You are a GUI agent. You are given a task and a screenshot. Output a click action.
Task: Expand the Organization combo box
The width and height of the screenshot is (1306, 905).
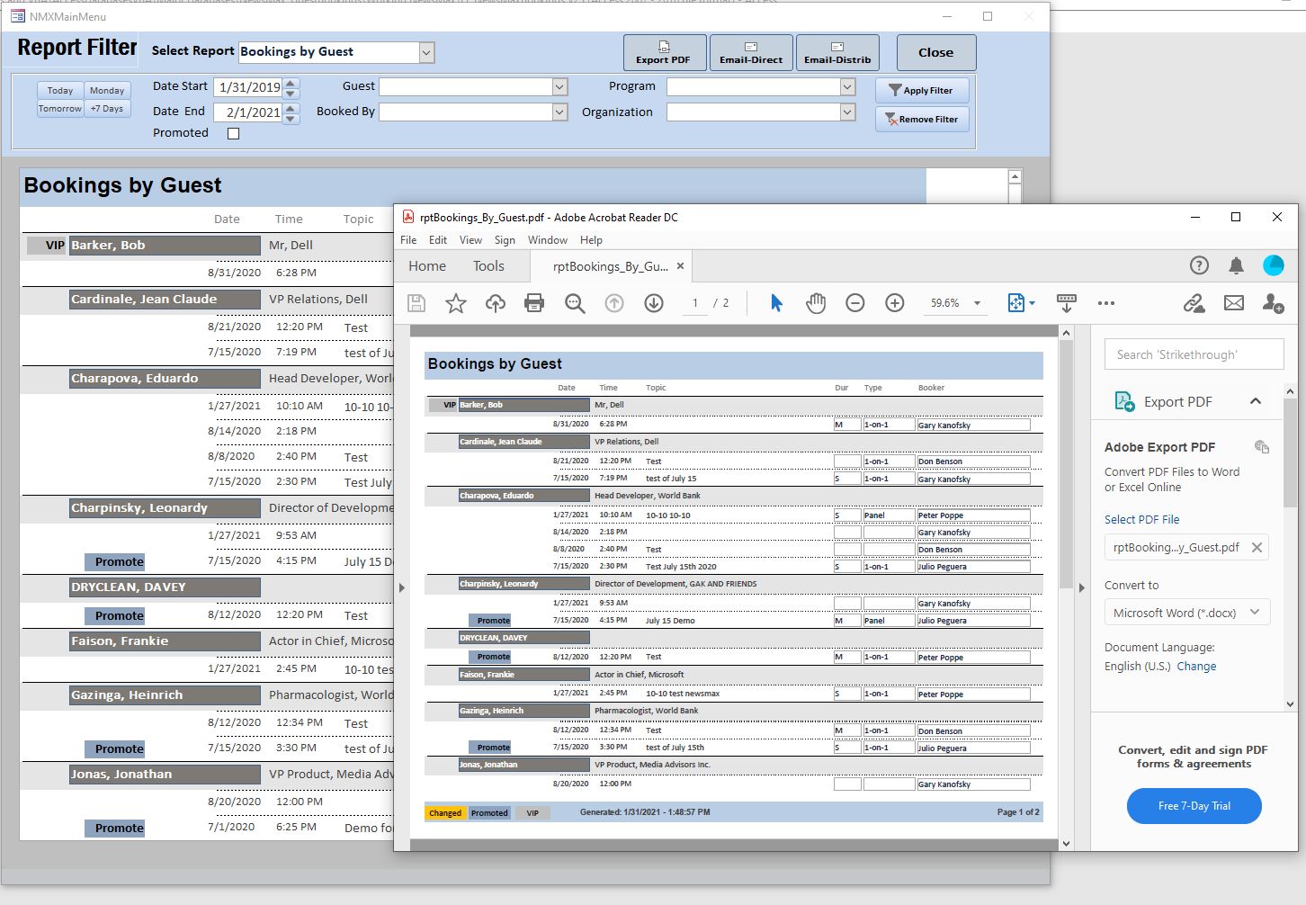coord(847,112)
